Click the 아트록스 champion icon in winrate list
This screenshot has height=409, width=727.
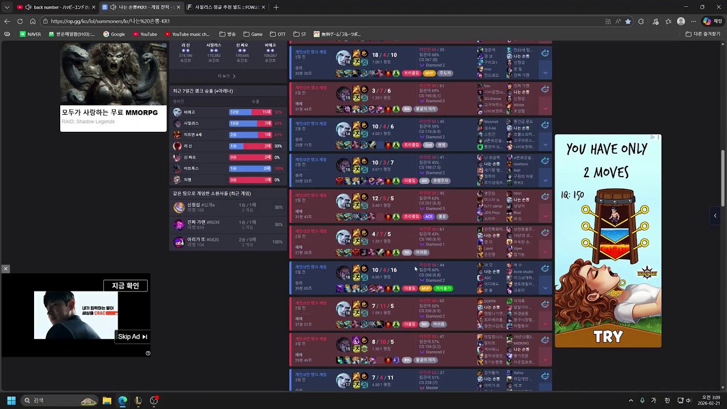(177, 168)
